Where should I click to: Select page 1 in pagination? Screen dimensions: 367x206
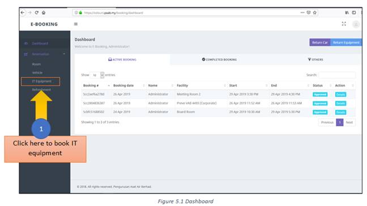pyautogui.click(x=340, y=122)
